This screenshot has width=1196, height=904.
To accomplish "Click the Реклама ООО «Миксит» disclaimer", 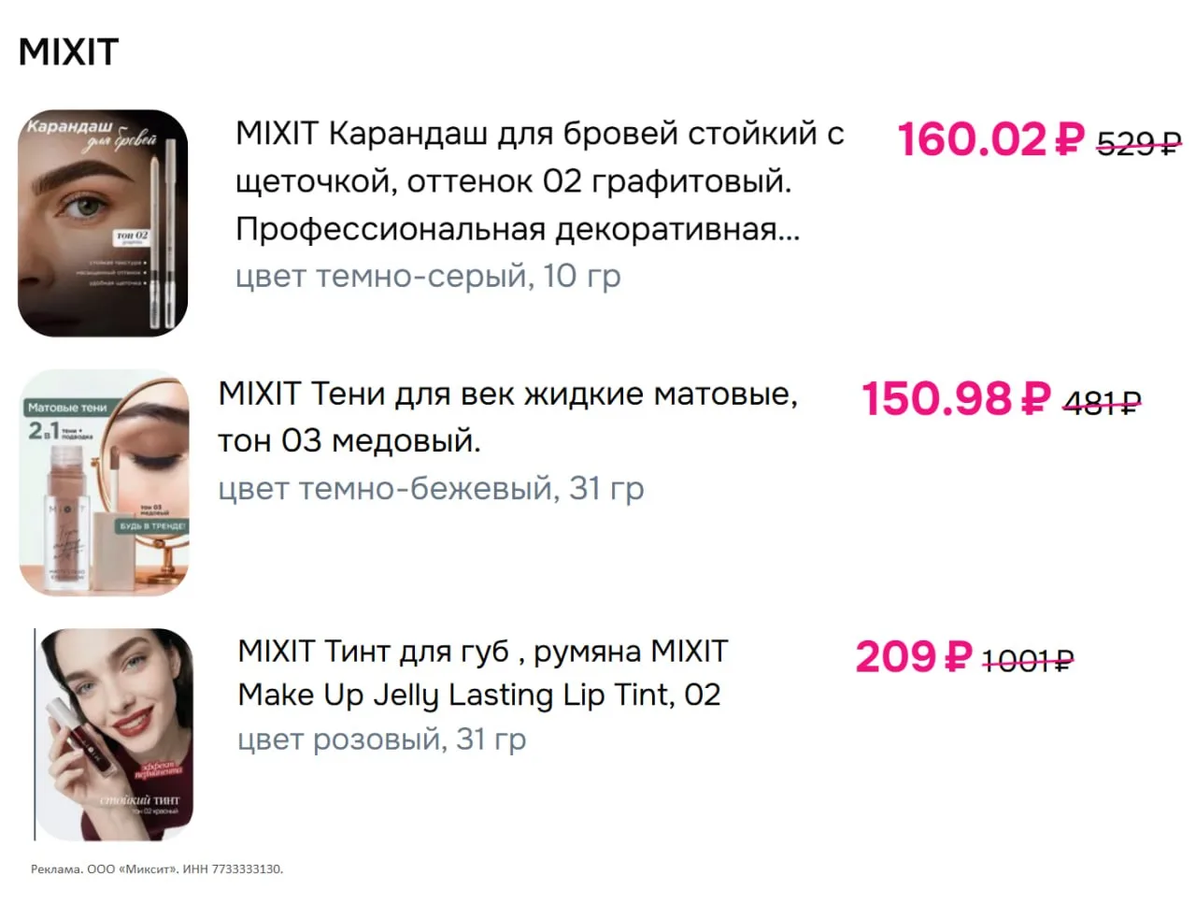I will [157, 869].
